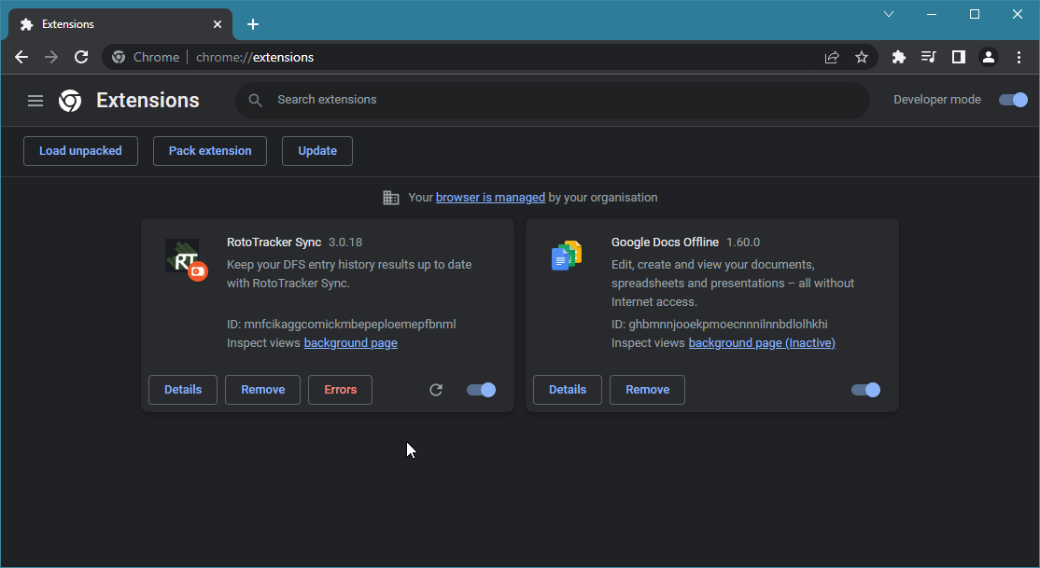Remove the Google Docs Offline extension
Viewport: 1040px width, 568px height.
647,390
